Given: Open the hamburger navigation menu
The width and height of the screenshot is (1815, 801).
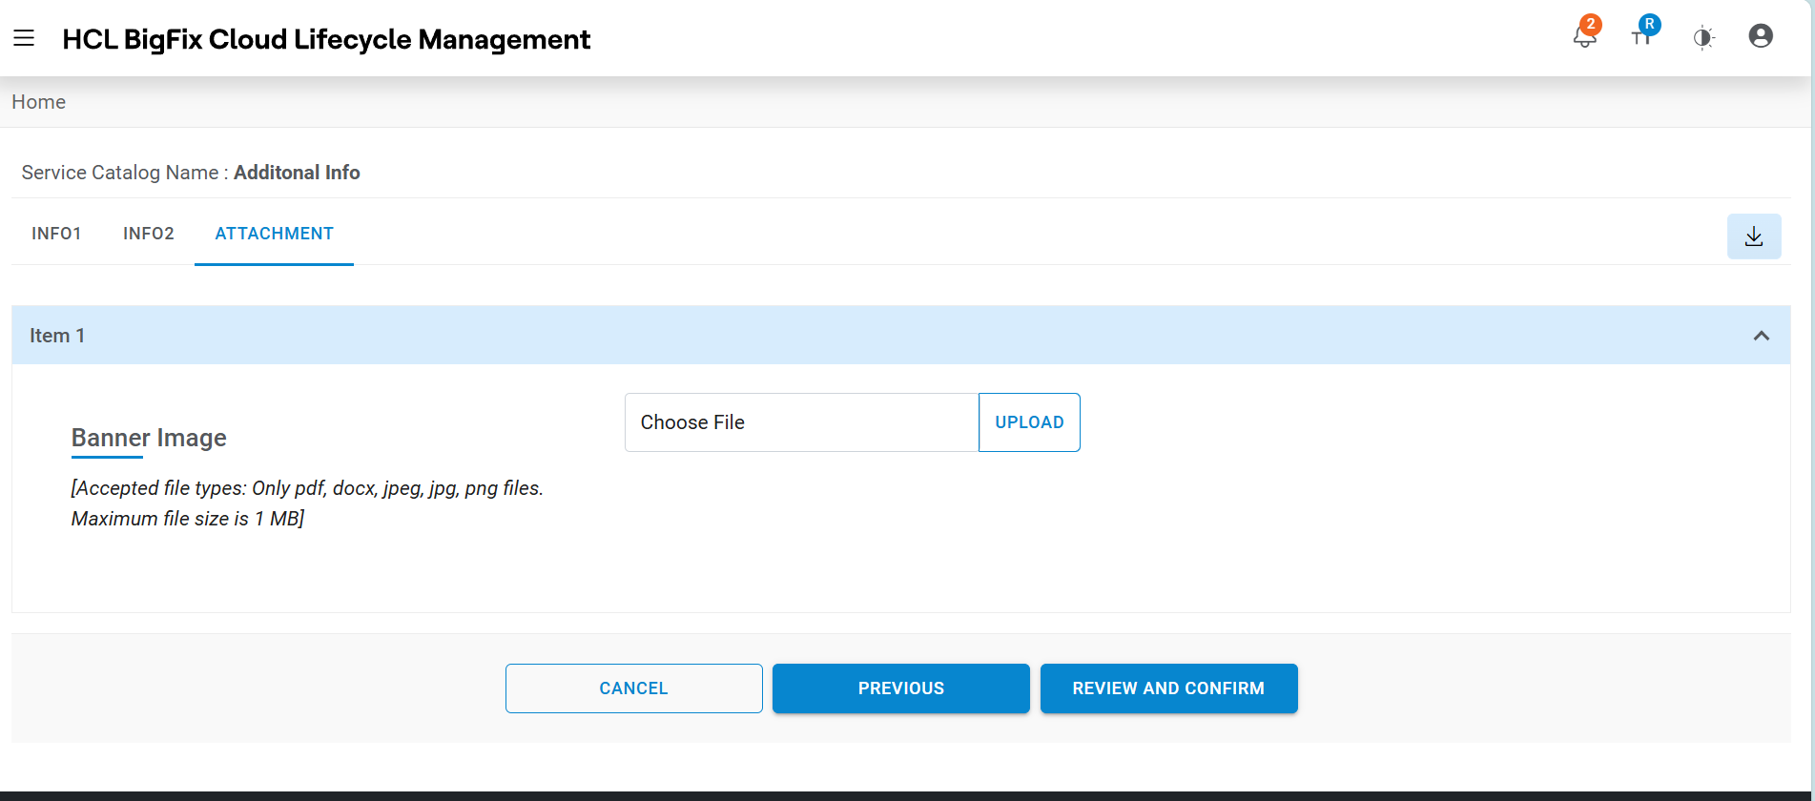Looking at the screenshot, I should pyautogui.click(x=24, y=38).
